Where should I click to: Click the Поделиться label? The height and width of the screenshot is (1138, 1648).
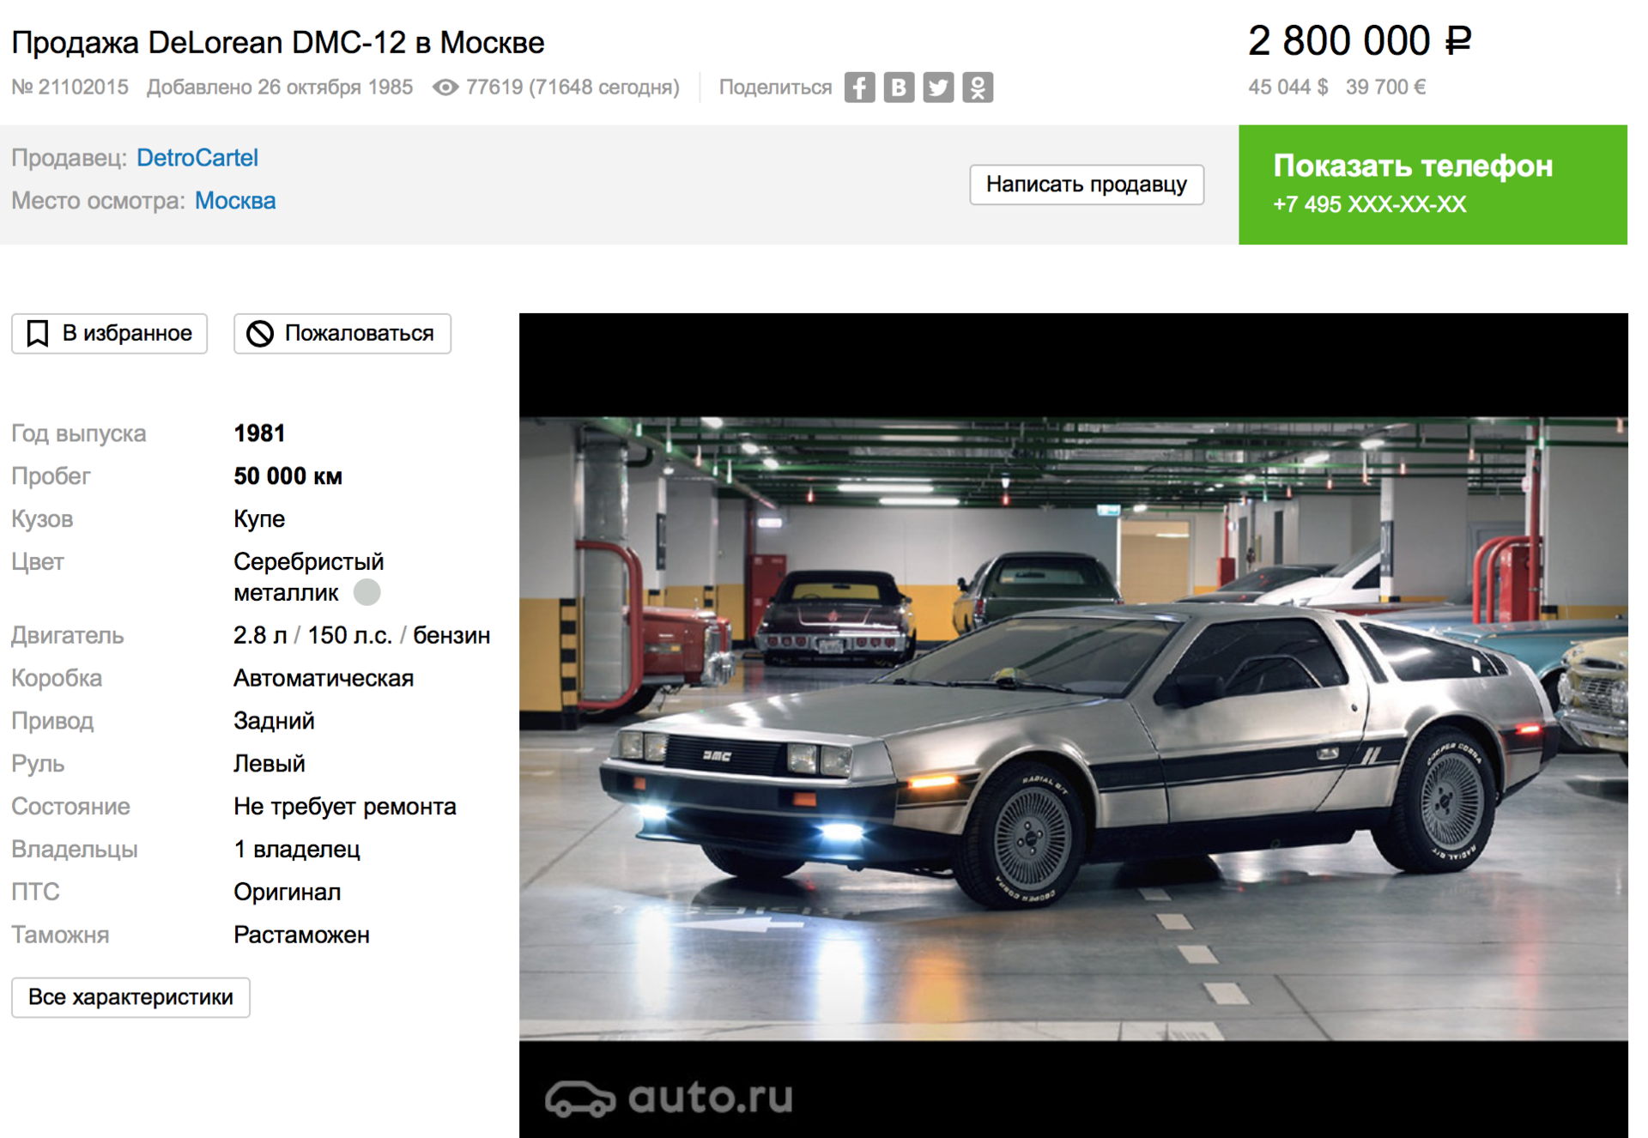click(x=775, y=88)
